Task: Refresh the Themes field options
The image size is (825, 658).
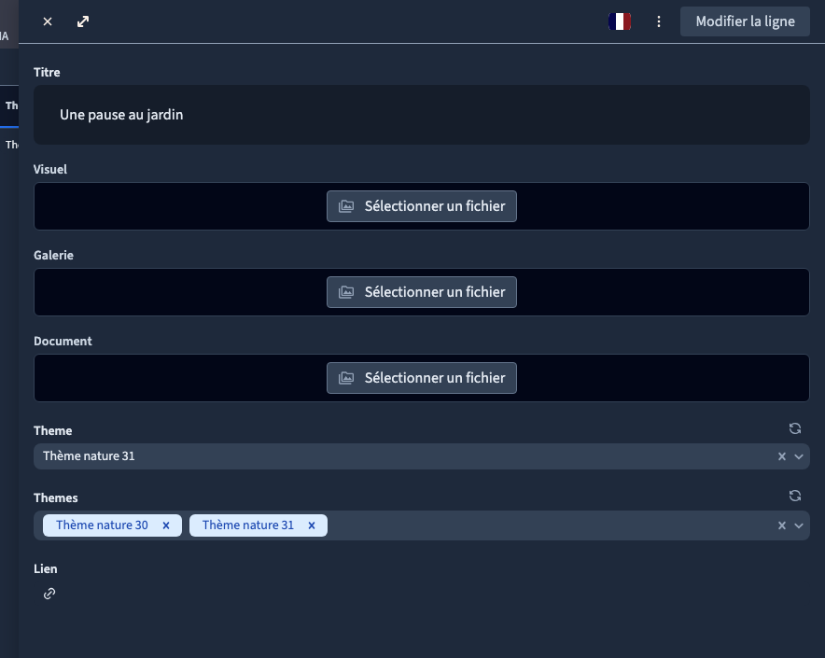Action: click(x=795, y=496)
